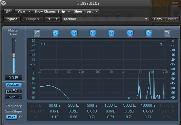Viewport: 181px width, 125px height.
Task: Toggle the high shelf band icon
Action: click(x=149, y=33)
